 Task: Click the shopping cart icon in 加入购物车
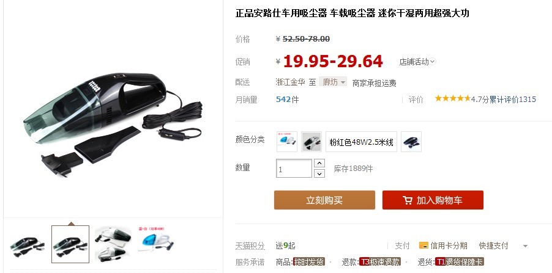pyautogui.click(x=408, y=200)
